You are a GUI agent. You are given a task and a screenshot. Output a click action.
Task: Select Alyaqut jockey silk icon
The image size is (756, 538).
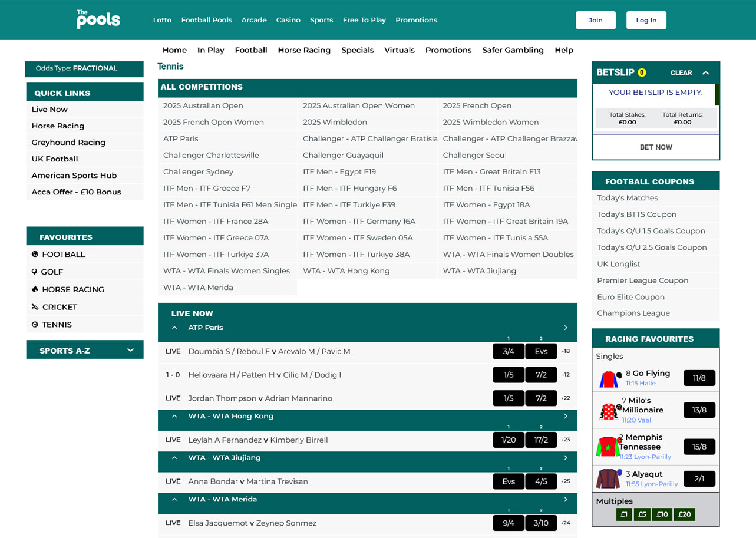point(609,478)
